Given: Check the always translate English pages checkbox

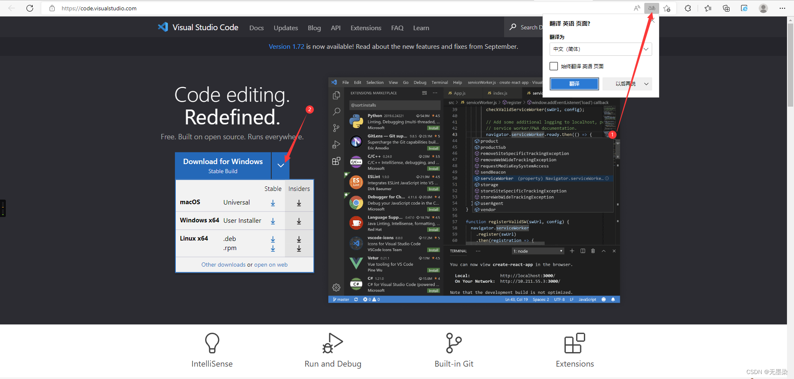Looking at the screenshot, I should pos(554,66).
